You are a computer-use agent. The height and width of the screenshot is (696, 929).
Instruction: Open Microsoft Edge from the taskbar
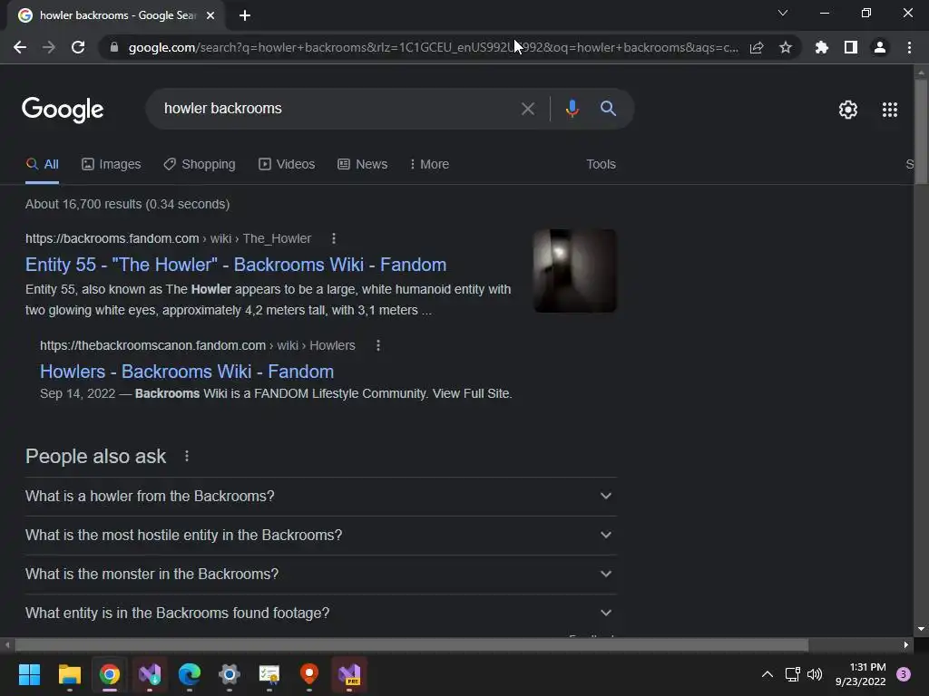pyautogui.click(x=190, y=674)
